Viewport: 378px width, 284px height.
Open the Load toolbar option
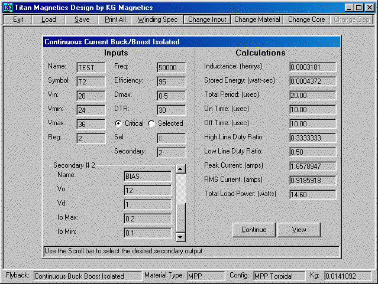(49, 19)
